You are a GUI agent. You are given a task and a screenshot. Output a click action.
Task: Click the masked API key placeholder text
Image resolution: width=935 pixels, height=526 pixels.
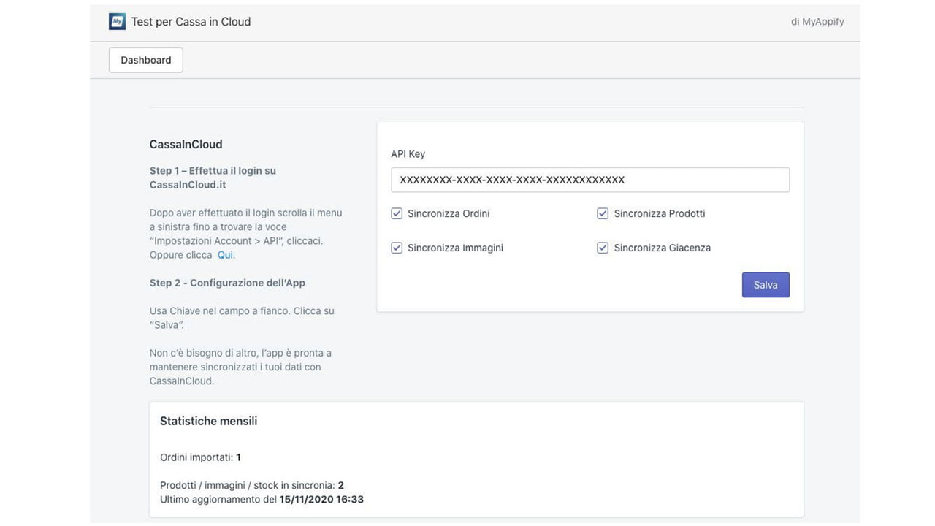(508, 179)
